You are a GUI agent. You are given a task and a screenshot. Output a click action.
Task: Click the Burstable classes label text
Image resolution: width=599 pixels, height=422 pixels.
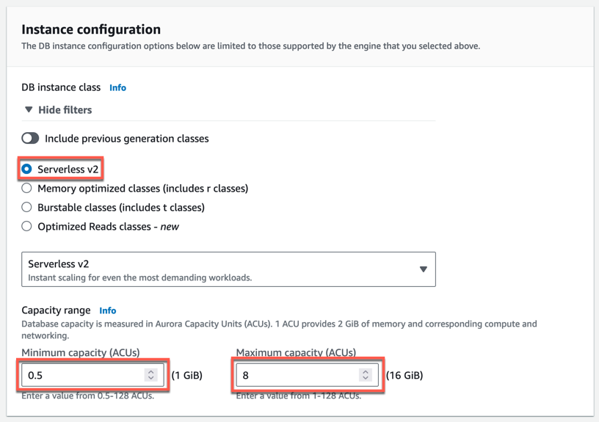(120, 208)
